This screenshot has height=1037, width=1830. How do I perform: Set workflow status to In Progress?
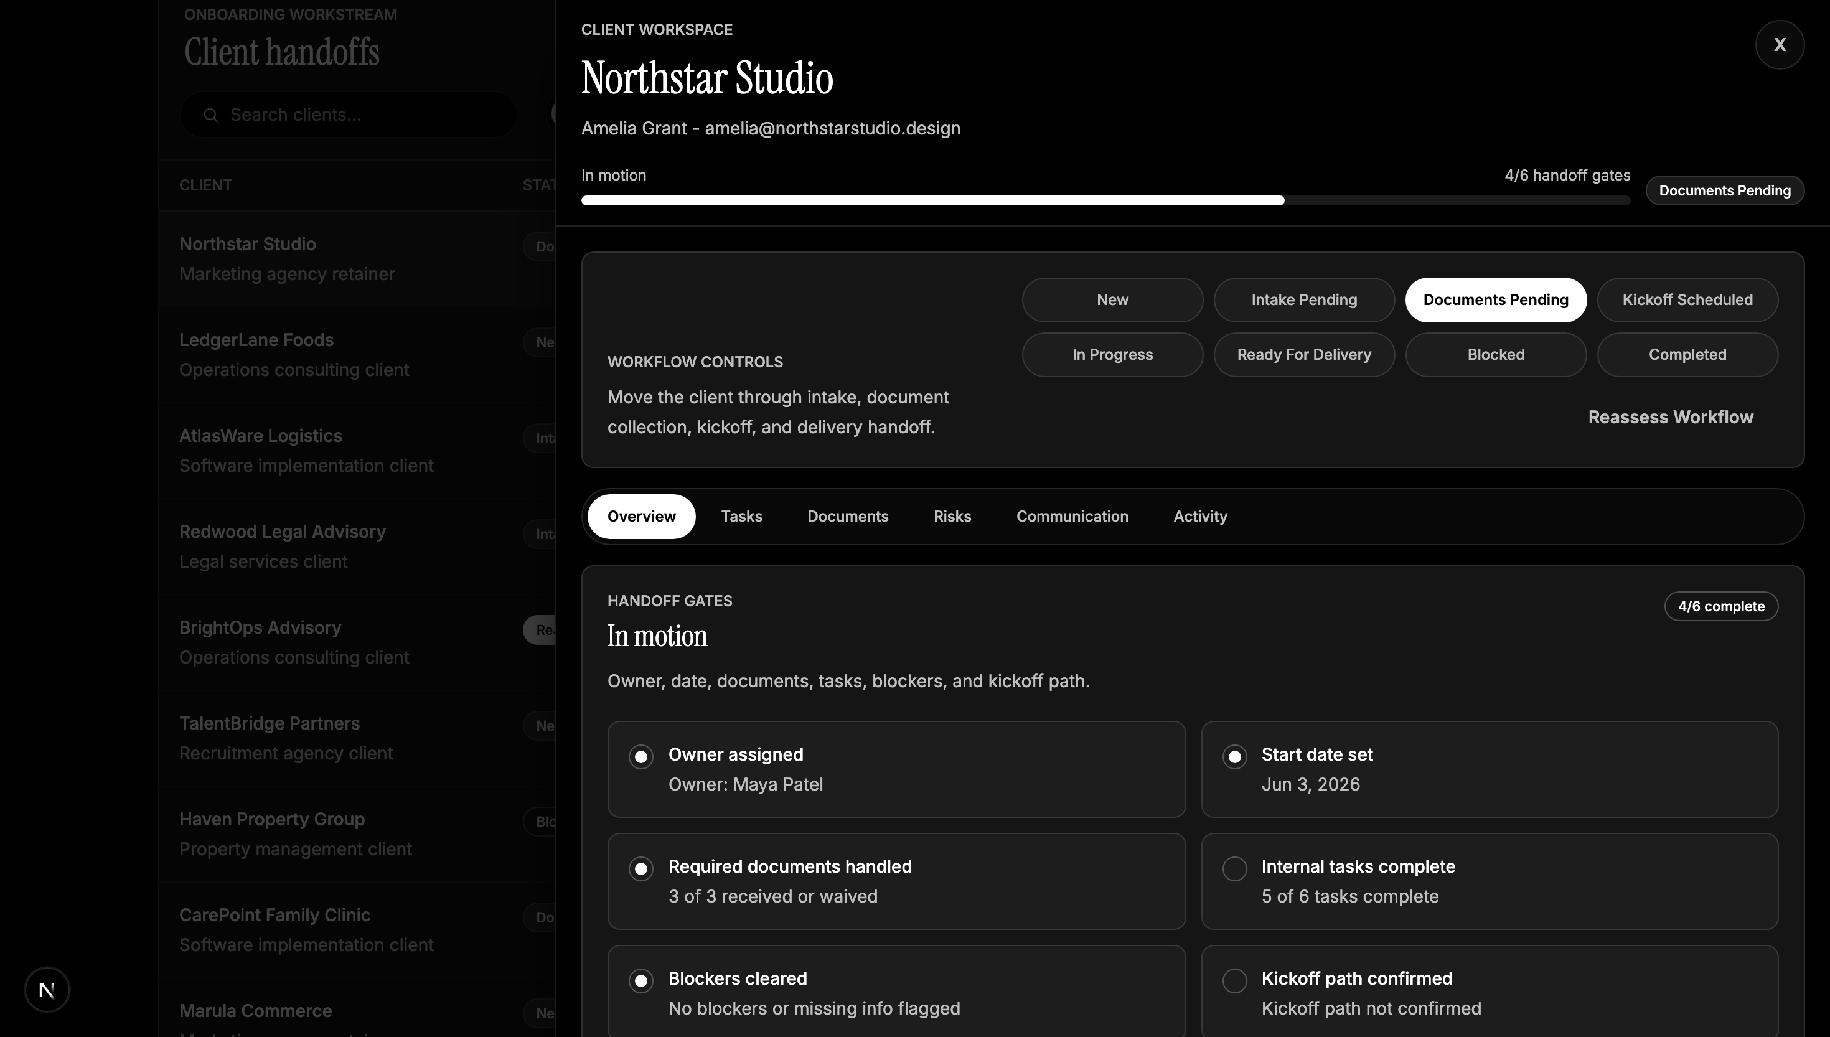click(1112, 355)
